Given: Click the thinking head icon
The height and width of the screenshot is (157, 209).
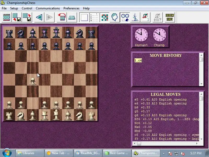Looking at the screenshot, I should point(115,17).
